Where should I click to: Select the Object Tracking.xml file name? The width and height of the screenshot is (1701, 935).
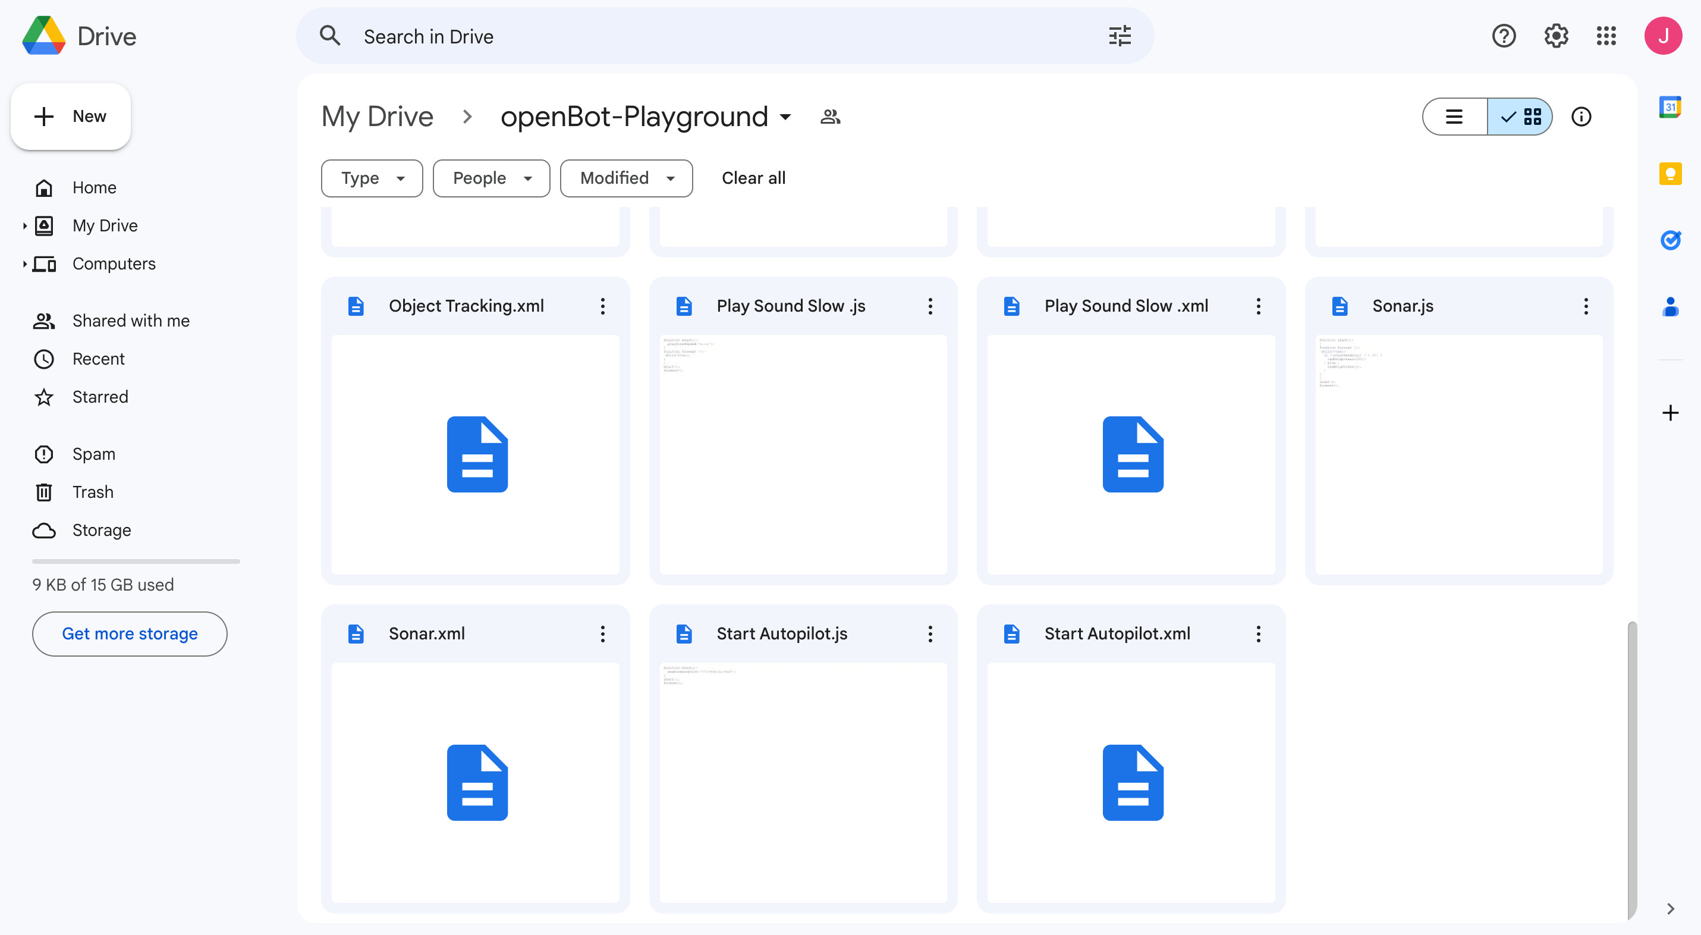pyautogui.click(x=466, y=306)
